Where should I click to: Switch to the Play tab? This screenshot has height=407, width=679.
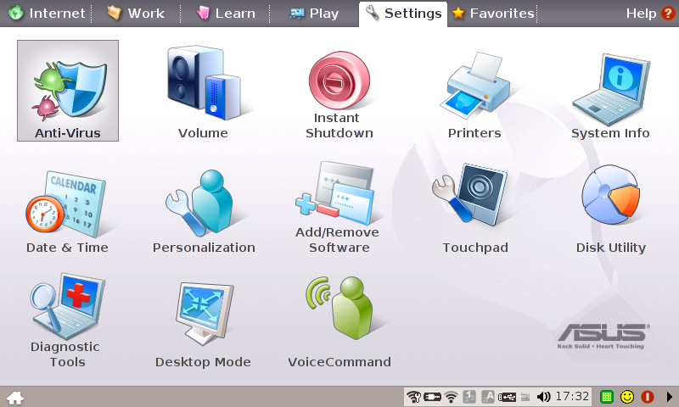pos(314,14)
